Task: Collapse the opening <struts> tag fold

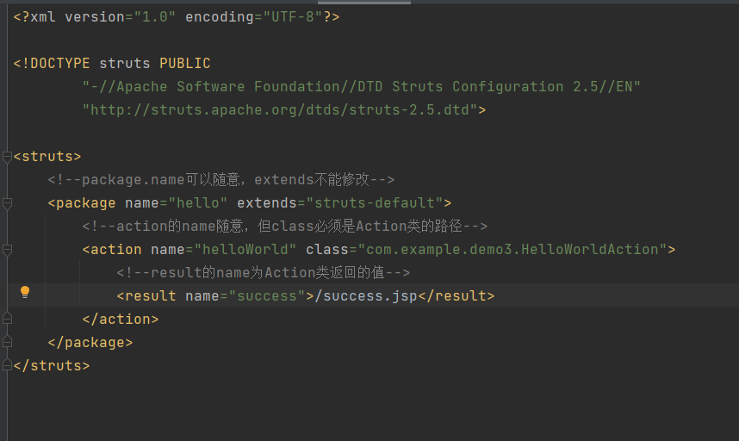Action: tap(7, 157)
